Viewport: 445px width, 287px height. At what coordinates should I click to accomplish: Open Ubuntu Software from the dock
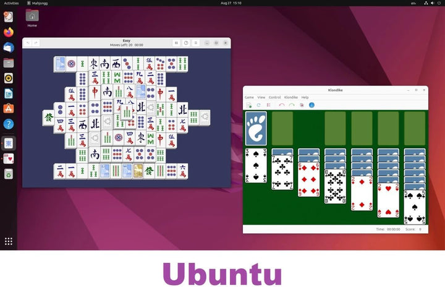tap(9, 108)
